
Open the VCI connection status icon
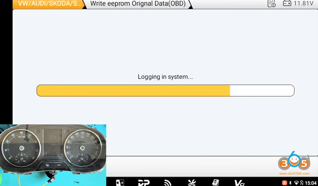point(239,183)
